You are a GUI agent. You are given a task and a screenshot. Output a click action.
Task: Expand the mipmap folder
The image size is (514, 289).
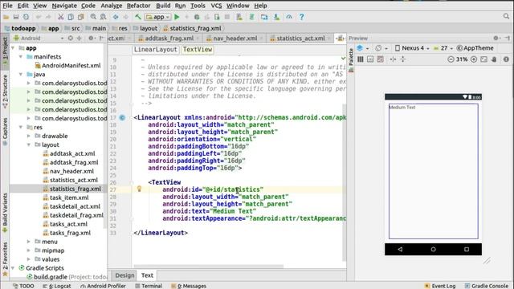(x=29, y=250)
